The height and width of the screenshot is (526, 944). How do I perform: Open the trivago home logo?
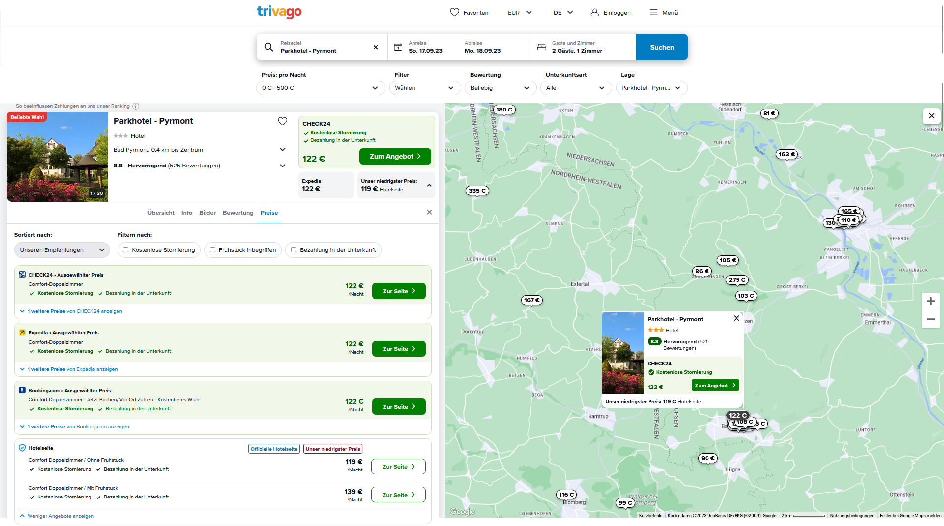click(x=279, y=12)
